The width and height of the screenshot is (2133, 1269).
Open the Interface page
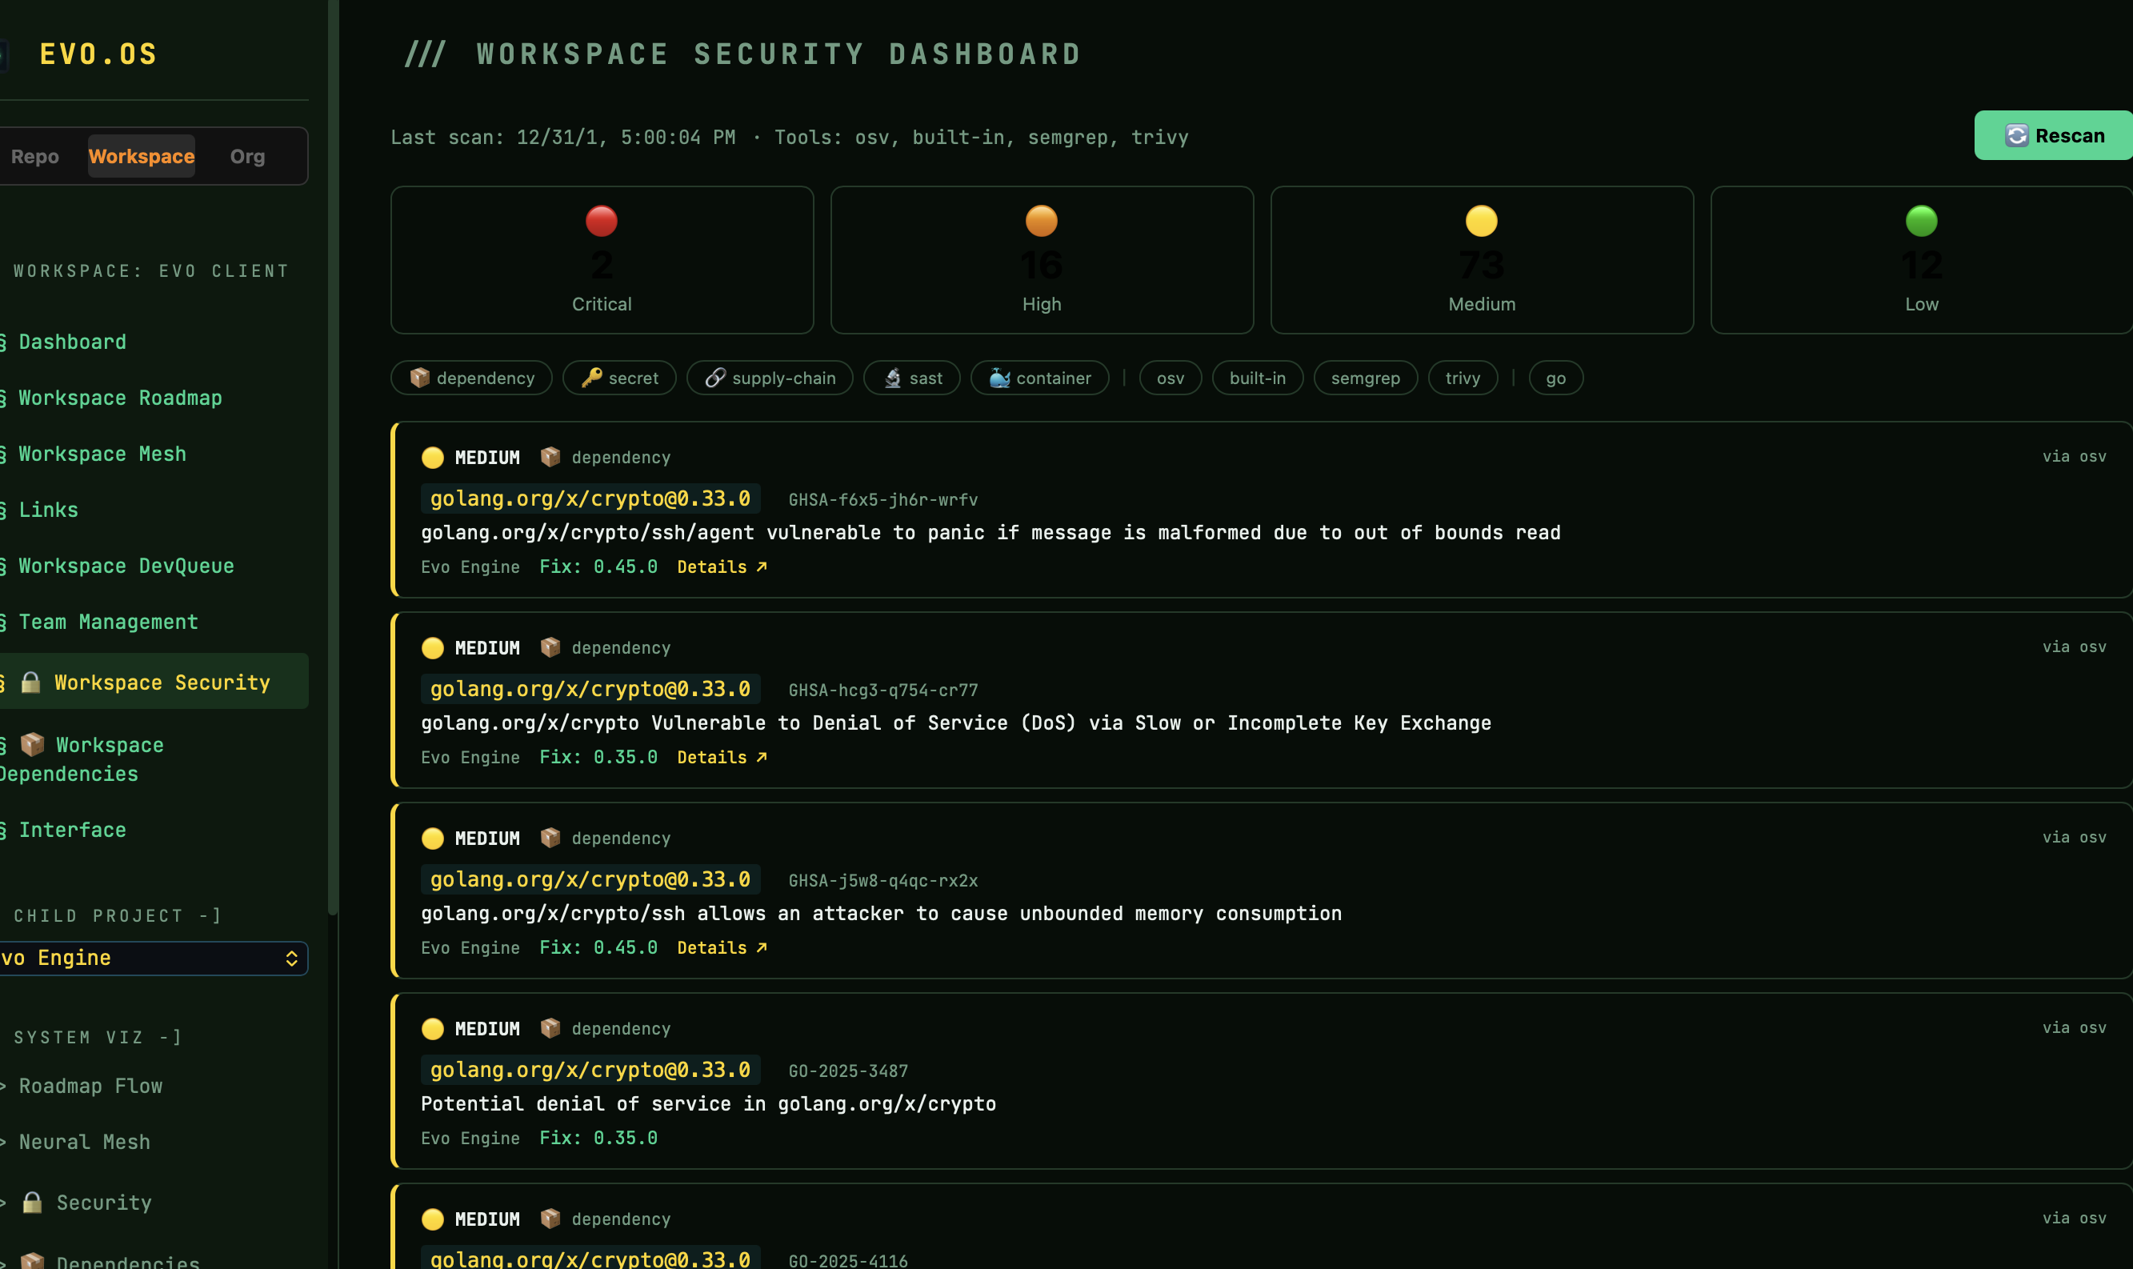point(73,831)
